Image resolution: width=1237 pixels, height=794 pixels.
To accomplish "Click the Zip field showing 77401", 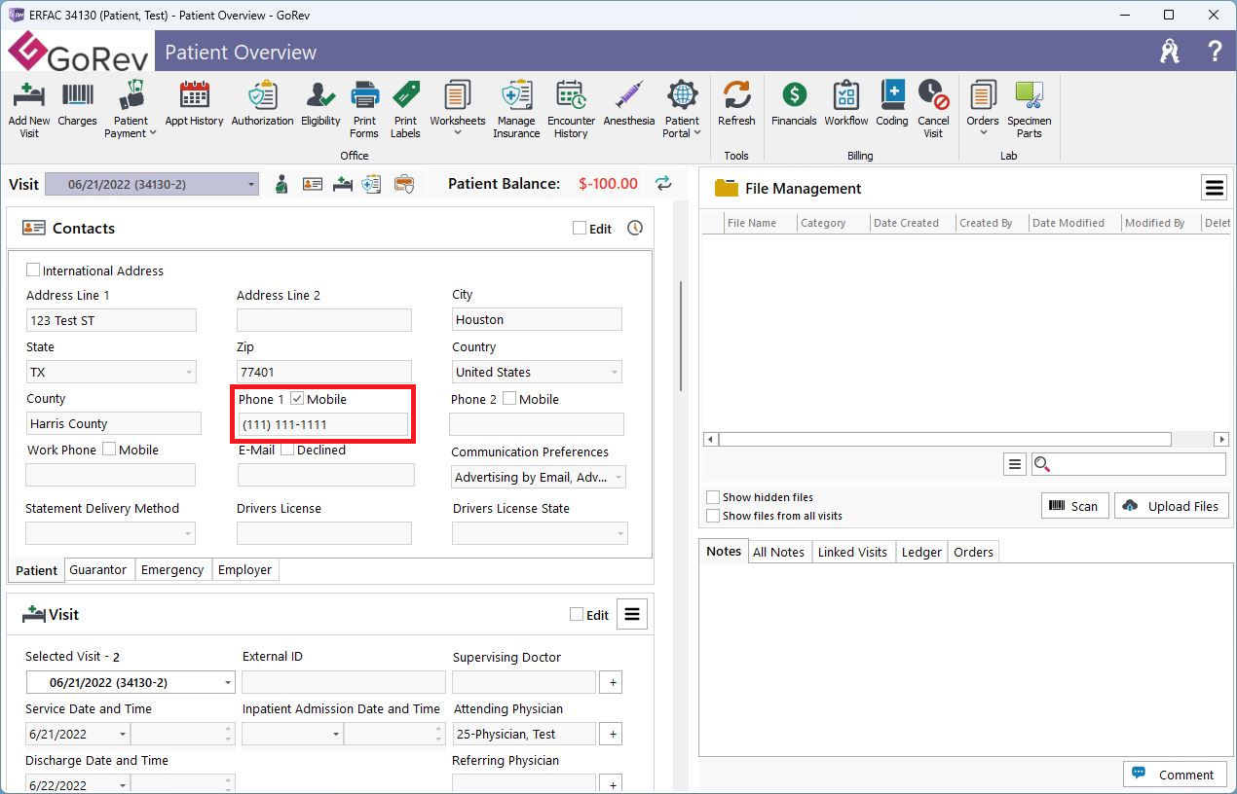I will [324, 372].
